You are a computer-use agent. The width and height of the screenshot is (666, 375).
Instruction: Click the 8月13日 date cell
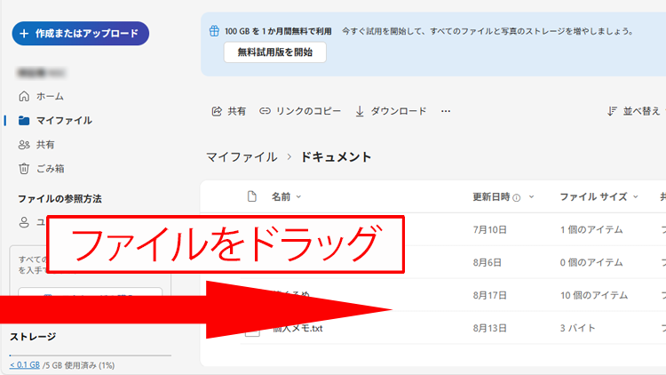tap(489, 328)
